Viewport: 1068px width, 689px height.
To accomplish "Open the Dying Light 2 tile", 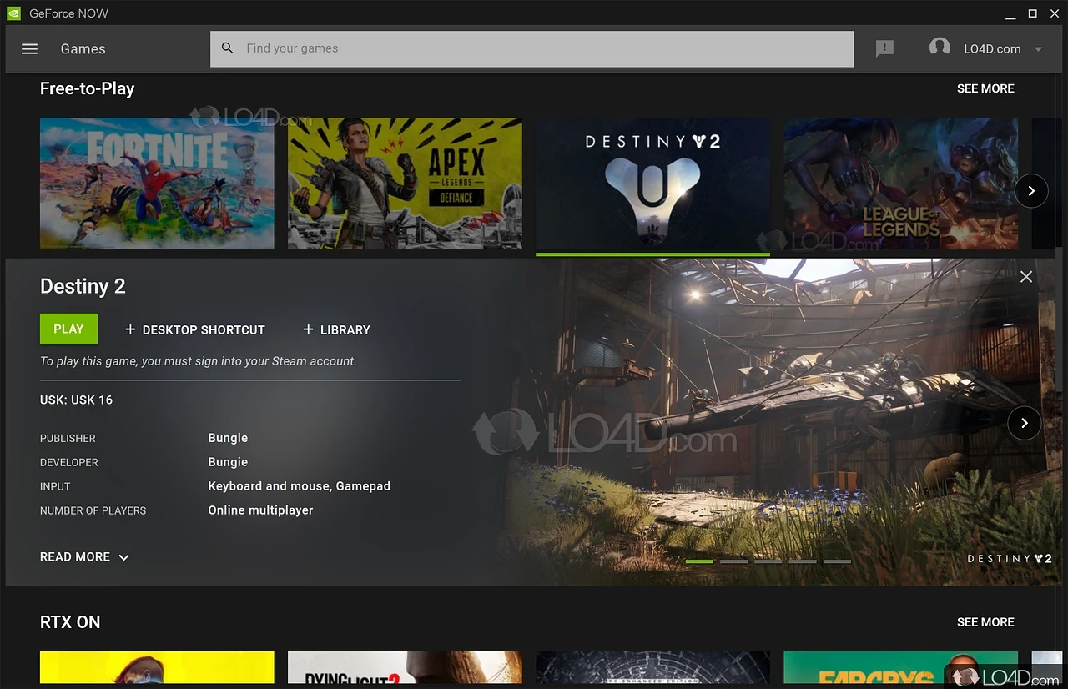I will click(405, 667).
